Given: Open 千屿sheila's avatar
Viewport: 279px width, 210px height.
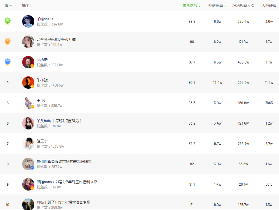Looking at the screenshot, I should tap(28, 21).
